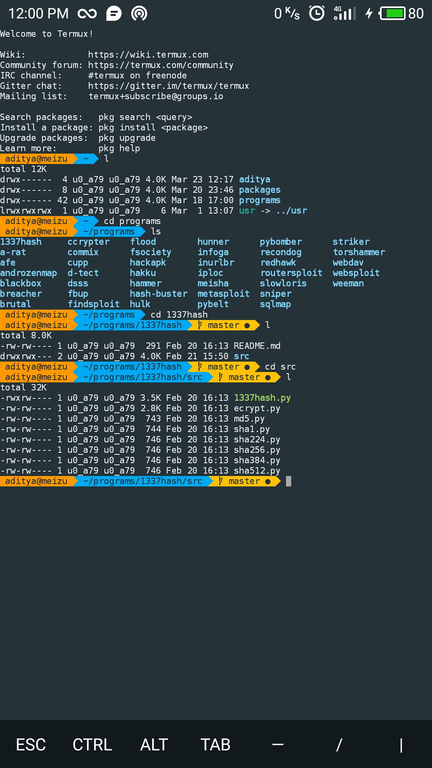432x768 pixels.
Task: Tap the 'infoga' folder name
Action: point(213,252)
